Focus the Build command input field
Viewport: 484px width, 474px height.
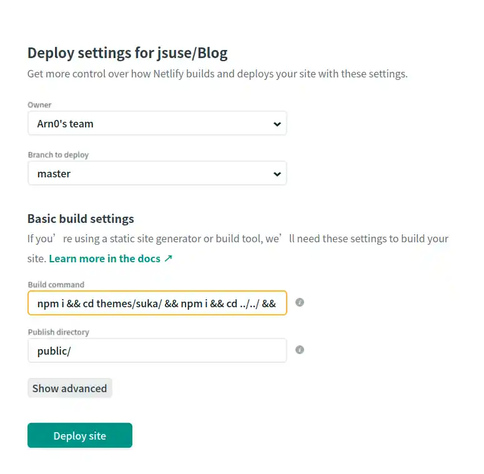point(157,303)
